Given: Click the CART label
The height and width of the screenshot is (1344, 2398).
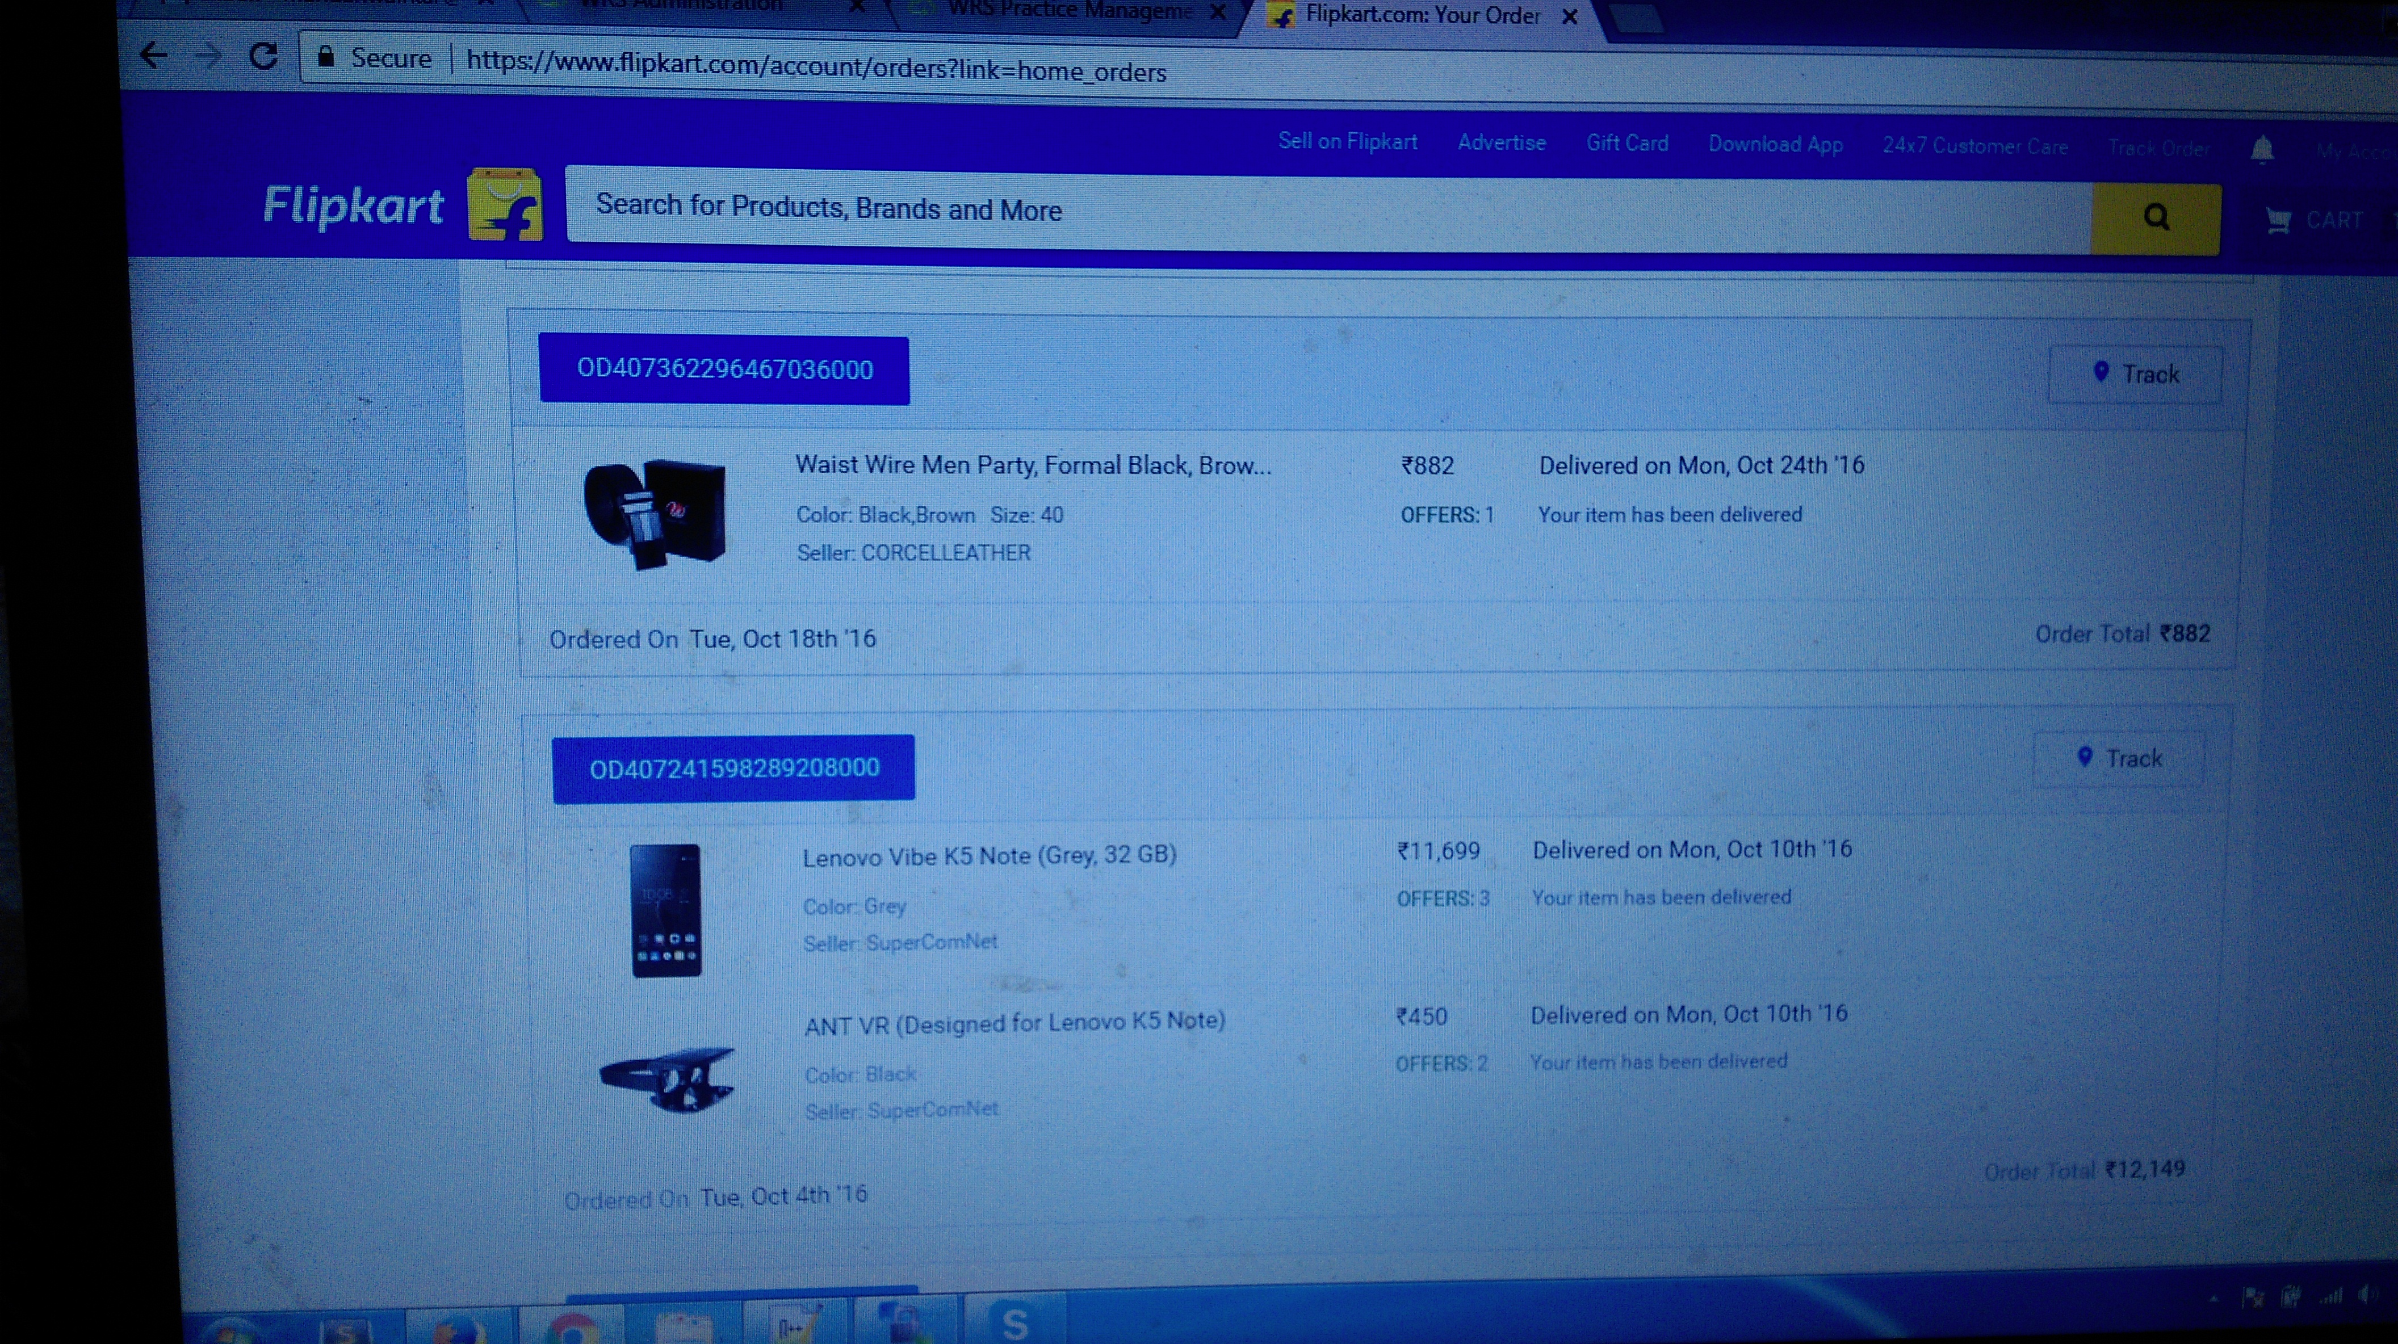Looking at the screenshot, I should tap(2334, 221).
